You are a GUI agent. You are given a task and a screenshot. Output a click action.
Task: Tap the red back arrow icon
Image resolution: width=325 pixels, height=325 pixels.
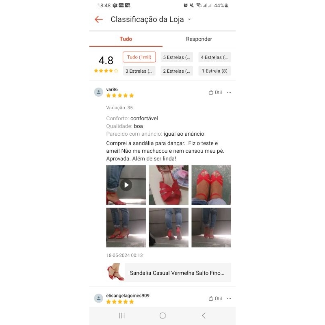(x=99, y=19)
